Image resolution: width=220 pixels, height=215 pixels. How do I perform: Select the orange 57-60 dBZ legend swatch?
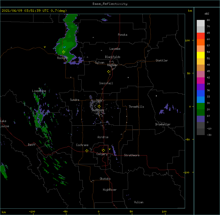click(201, 42)
